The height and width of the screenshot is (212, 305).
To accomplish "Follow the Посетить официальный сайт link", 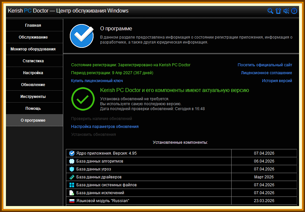I will point(265,65).
